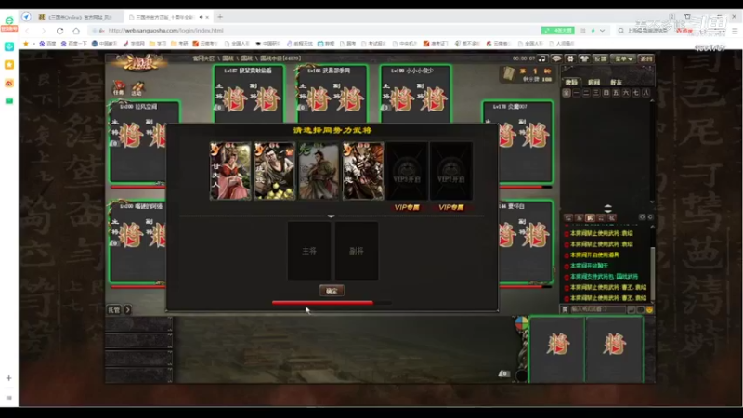Screen dimensions: 743x418
Task: Select the 全 filter toggle
Action: click(x=567, y=93)
